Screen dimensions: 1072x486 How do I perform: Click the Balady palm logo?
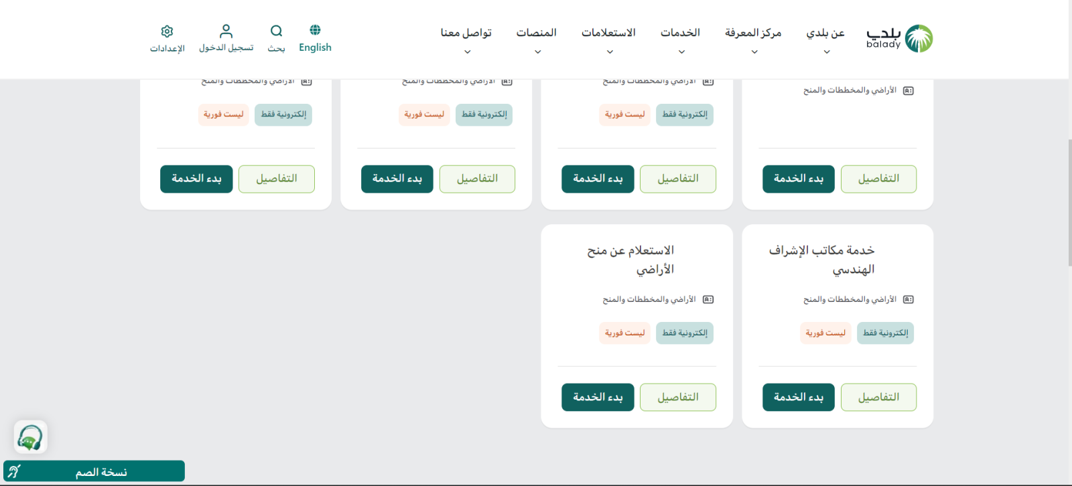coord(919,39)
